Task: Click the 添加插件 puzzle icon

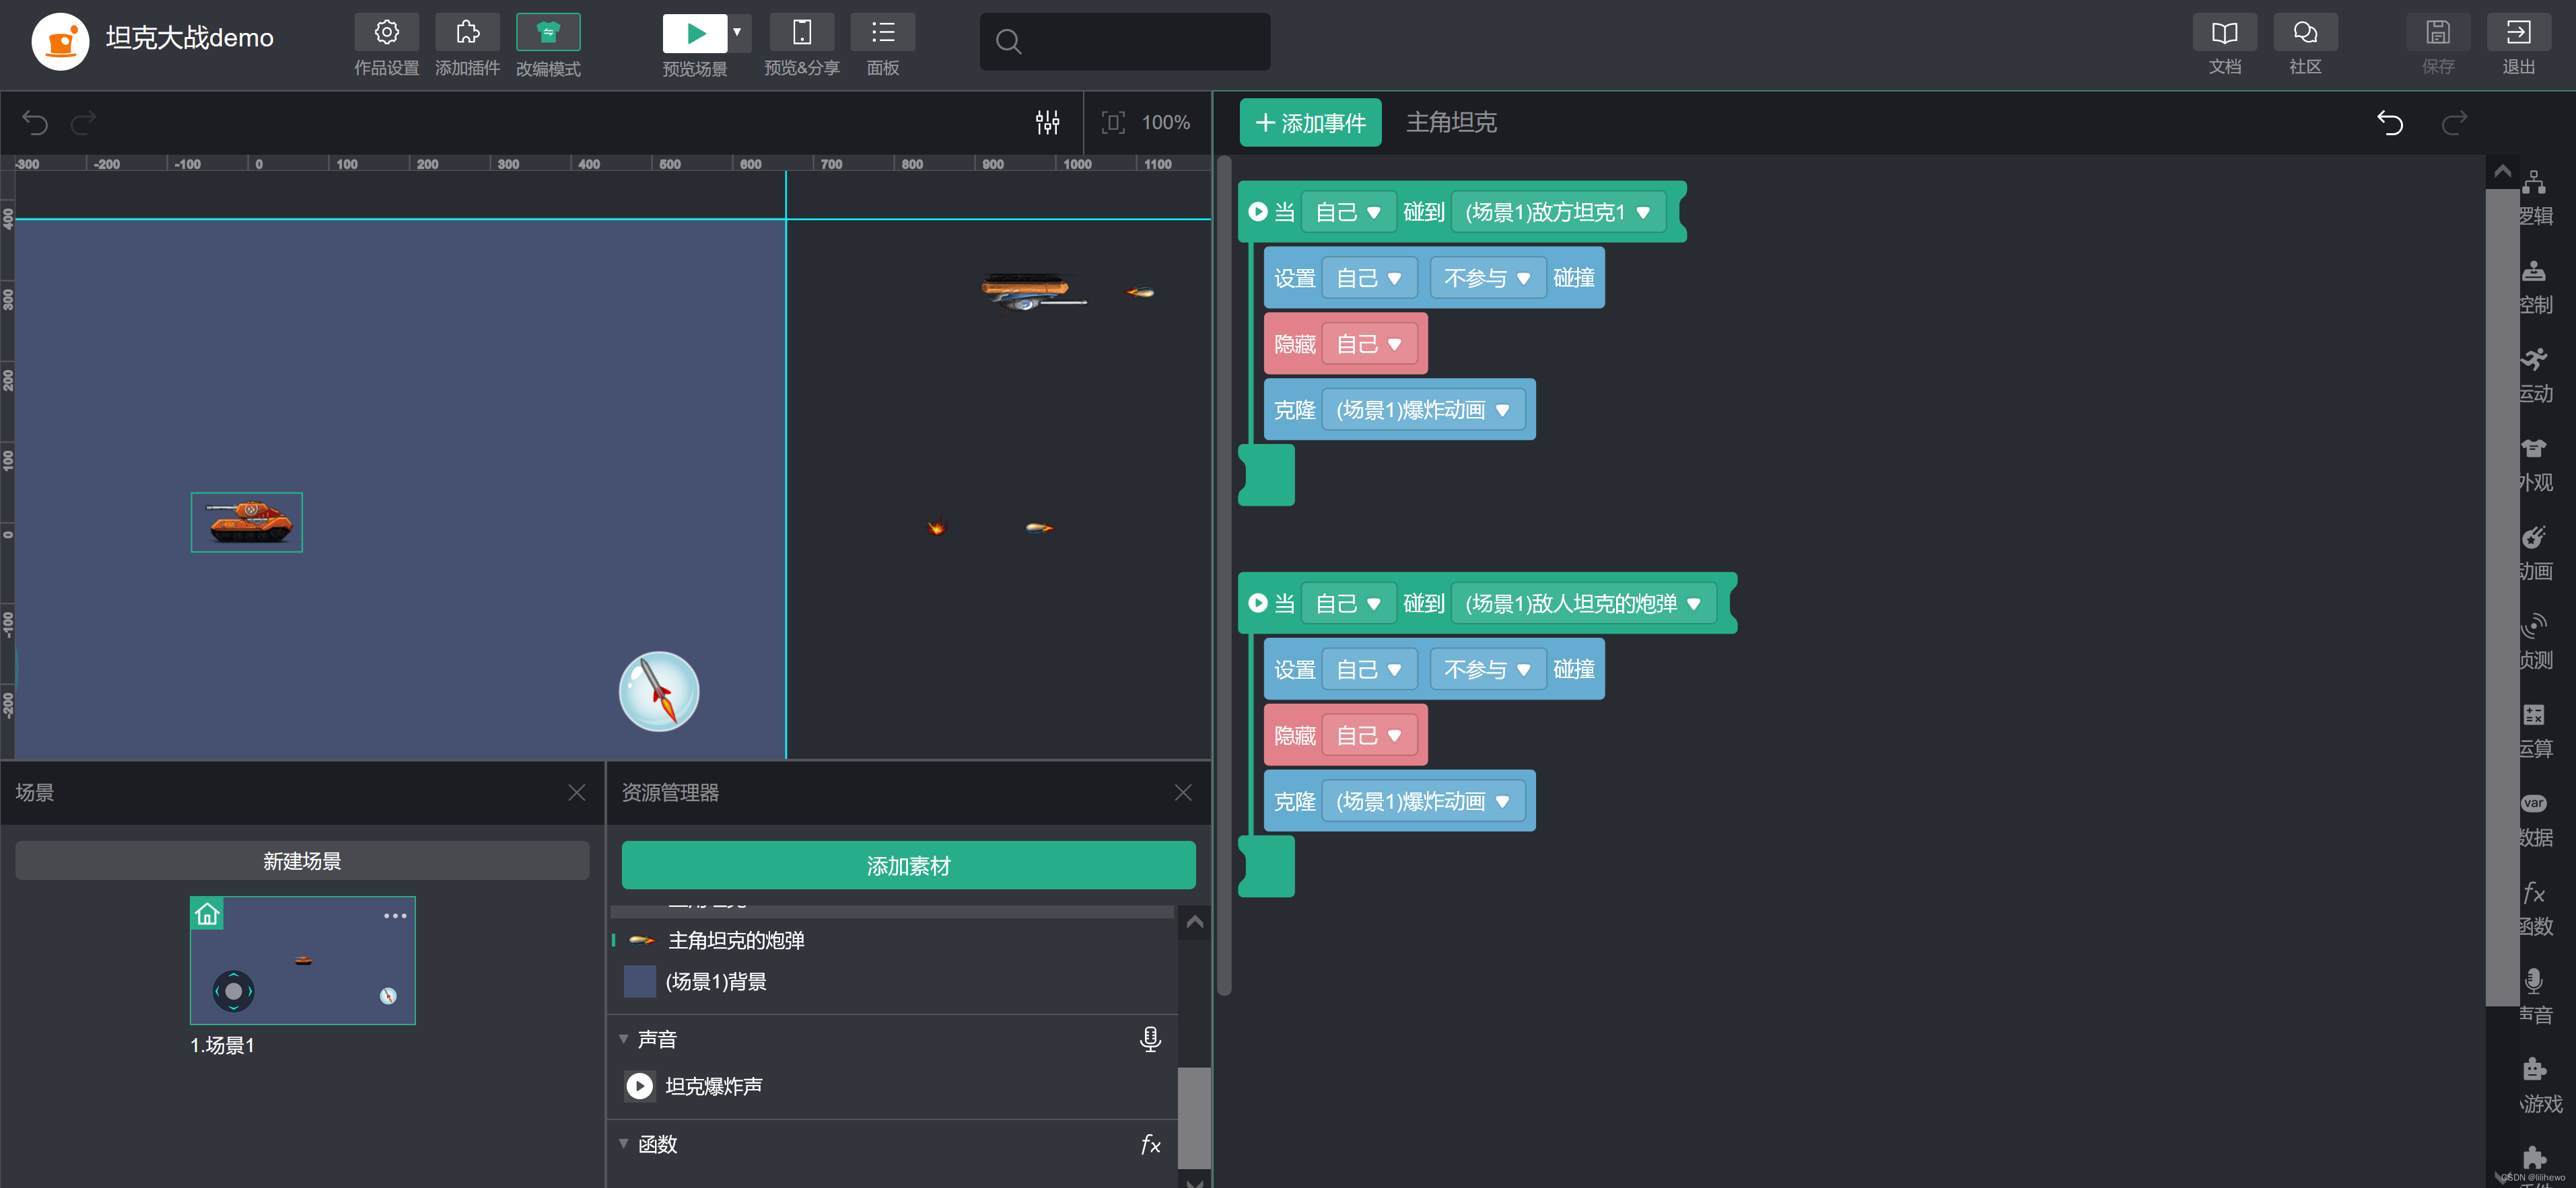Action: click(467, 33)
